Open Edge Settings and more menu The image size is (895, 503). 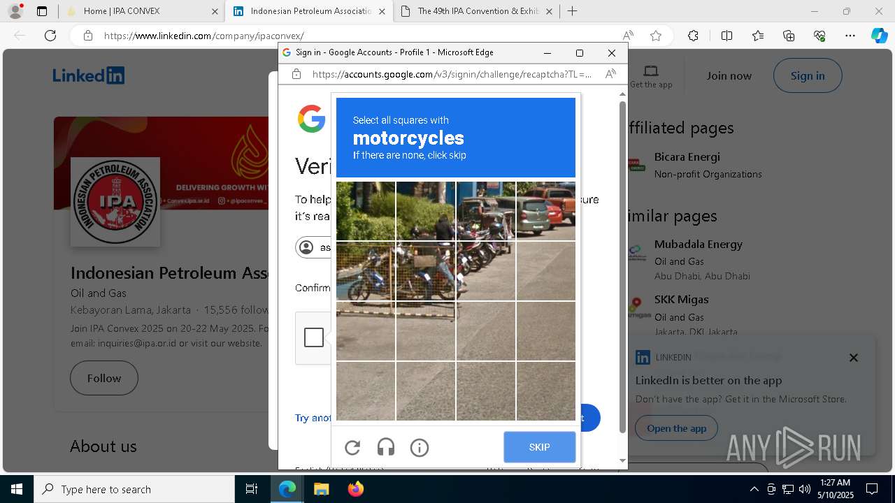pos(850,36)
